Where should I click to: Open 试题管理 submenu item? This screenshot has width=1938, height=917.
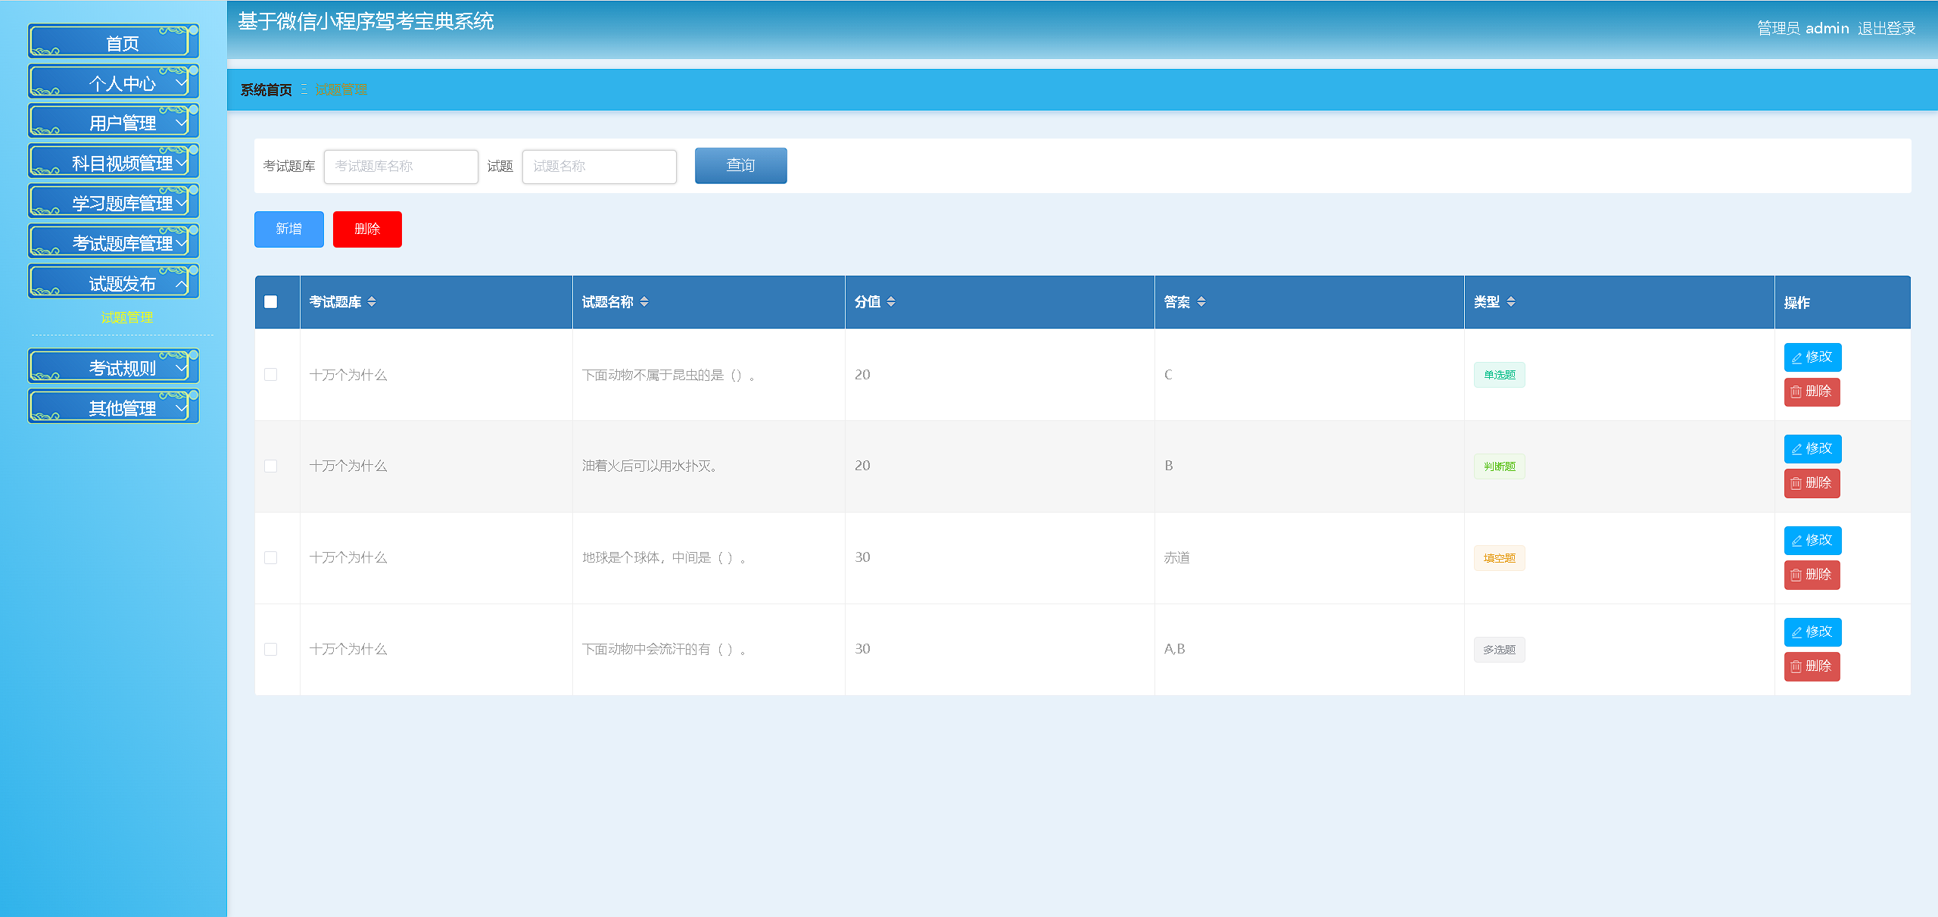click(x=126, y=317)
